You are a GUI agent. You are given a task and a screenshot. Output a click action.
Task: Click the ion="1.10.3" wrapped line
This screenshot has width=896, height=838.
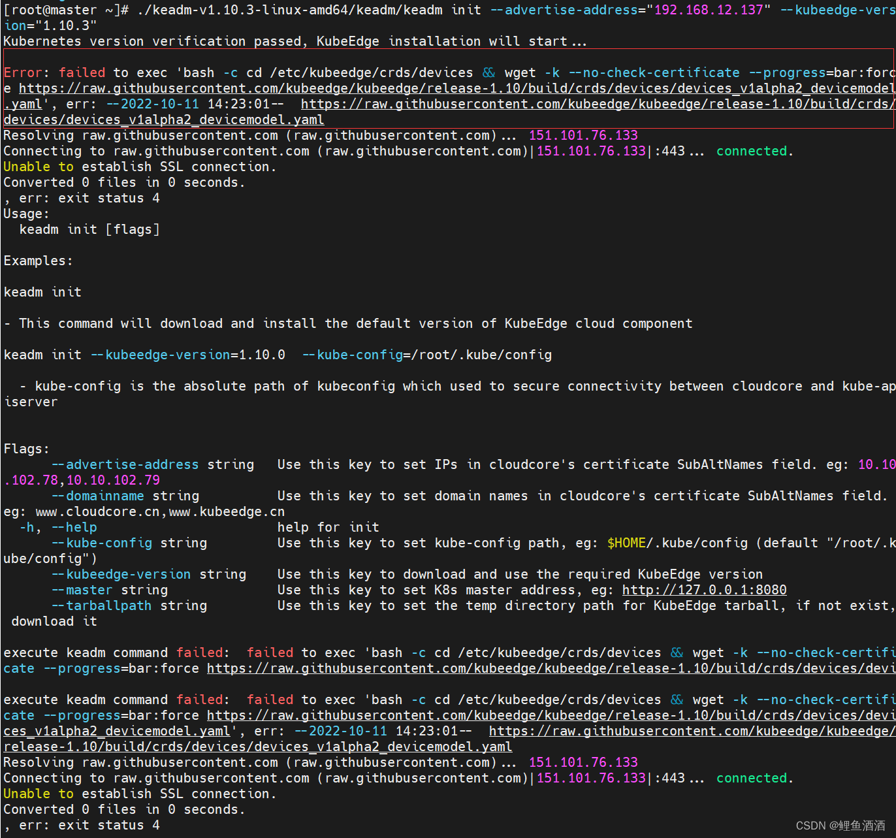(x=51, y=25)
